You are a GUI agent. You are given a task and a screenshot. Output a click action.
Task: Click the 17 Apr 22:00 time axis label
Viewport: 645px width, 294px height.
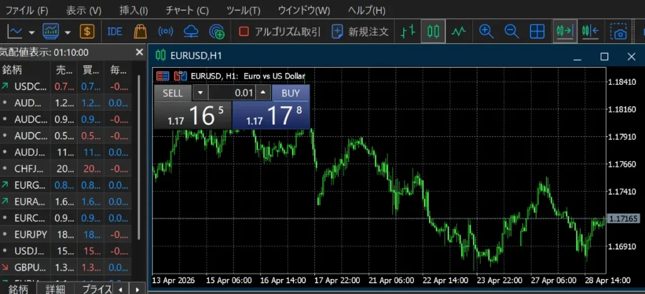pyautogui.click(x=337, y=281)
